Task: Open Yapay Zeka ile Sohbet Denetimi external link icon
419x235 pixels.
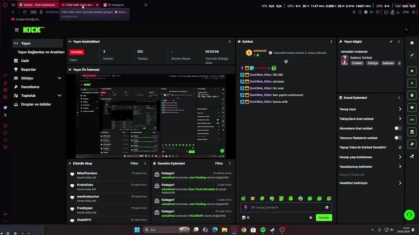Action: coord(400,147)
